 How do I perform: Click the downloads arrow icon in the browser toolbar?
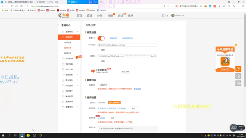click(219, 6)
